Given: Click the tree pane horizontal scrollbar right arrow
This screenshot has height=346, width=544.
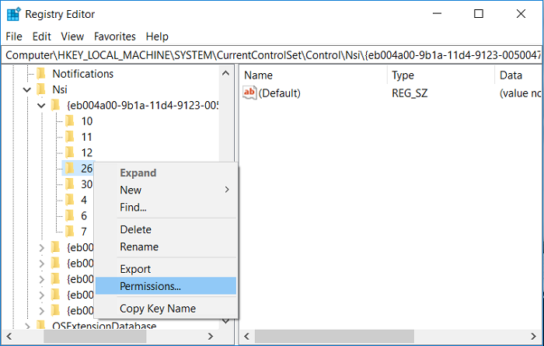Looking at the screenshot, I should click(211, 336).
